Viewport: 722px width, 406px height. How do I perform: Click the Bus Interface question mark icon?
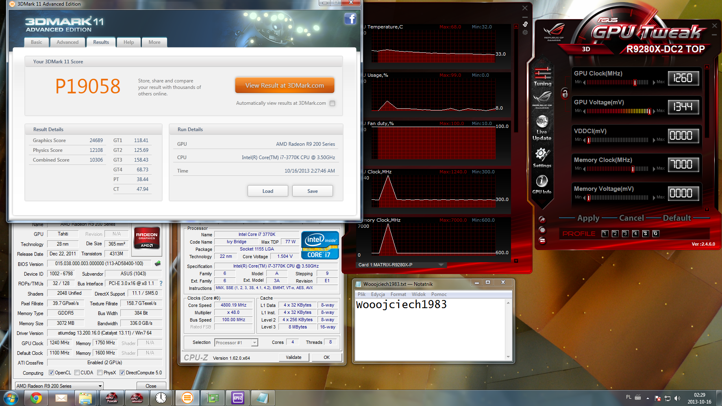tap(161, 283)
